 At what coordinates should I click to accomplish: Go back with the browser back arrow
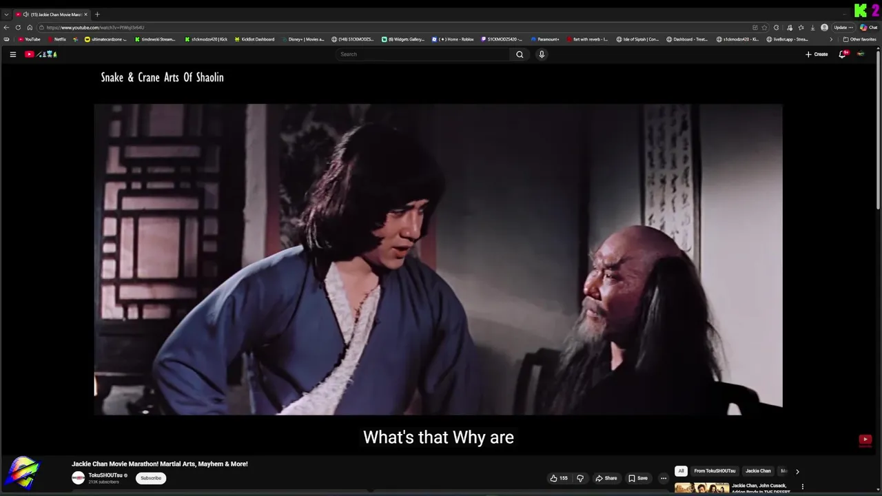[x=6, y=28]
